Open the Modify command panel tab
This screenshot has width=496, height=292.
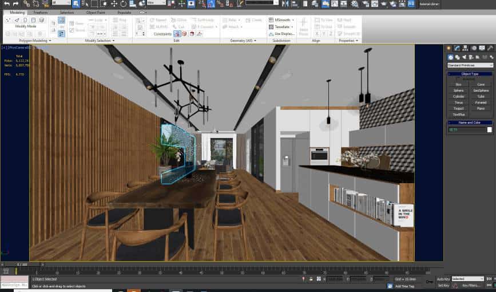coord(457,48)
